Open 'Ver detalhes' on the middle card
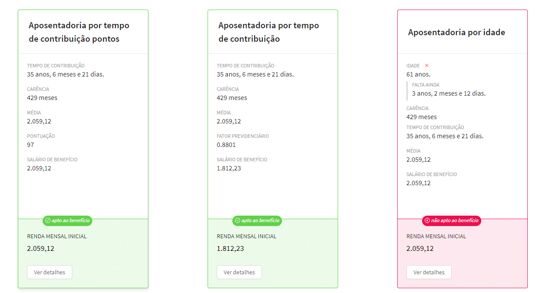Image resolution: width=550 pixels, height=293 pixels. [x=239, y=272]
